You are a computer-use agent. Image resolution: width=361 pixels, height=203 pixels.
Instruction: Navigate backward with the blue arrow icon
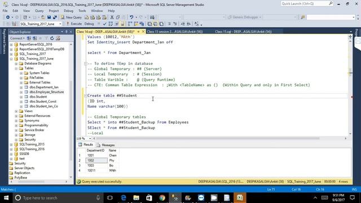coord(8,17)
